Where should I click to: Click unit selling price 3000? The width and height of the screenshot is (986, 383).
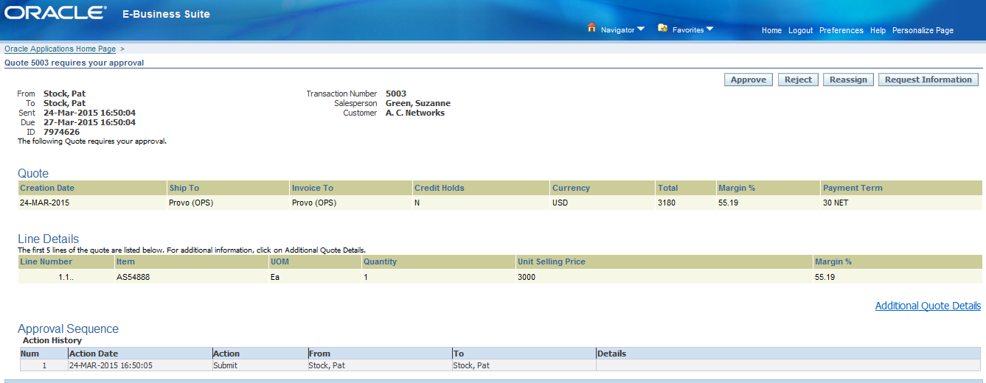click(527, 277)
